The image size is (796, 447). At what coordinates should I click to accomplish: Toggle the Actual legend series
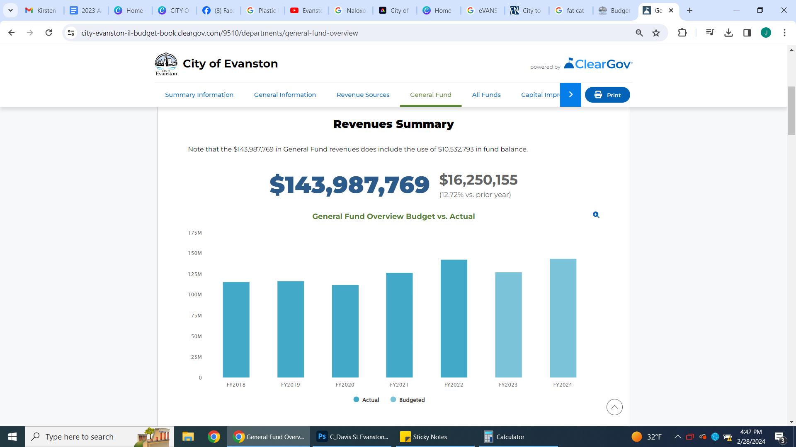point(366,400)
